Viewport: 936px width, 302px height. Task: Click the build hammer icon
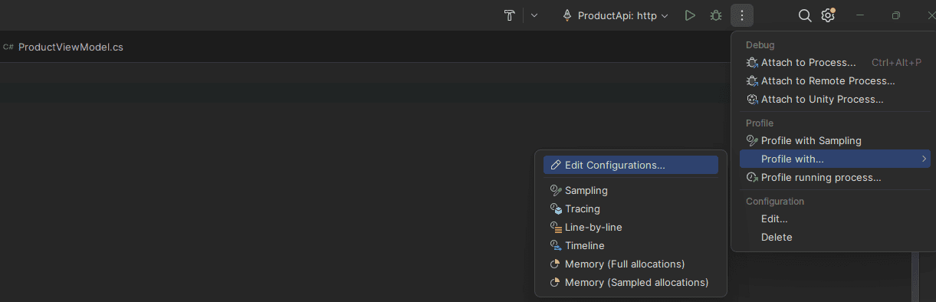tap(509, 15)
